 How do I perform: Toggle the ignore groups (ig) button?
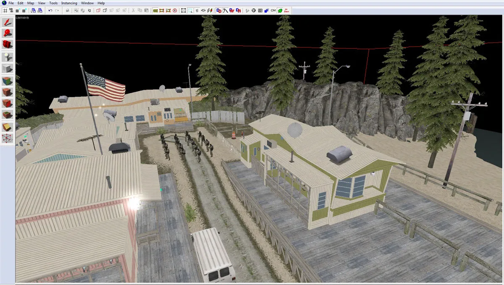(89, 10)
